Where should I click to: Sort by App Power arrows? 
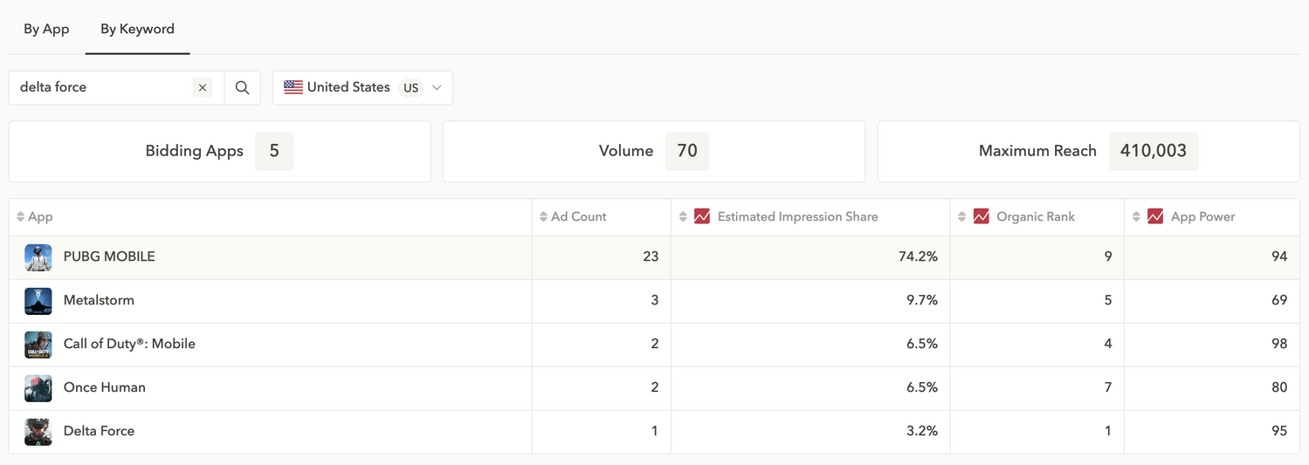(x=1136, y=216)
